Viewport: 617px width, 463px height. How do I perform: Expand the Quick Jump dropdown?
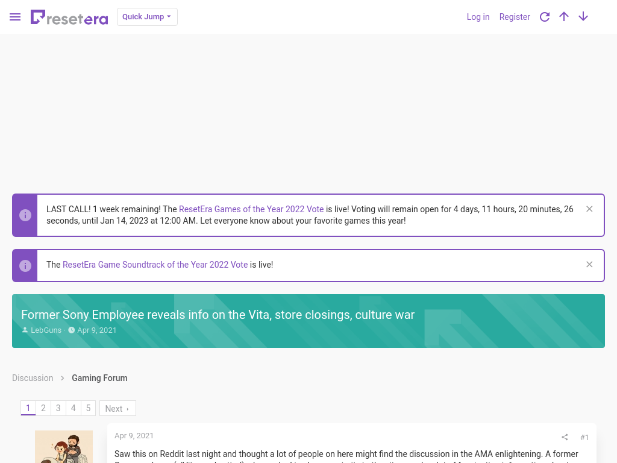pos(147,17)
